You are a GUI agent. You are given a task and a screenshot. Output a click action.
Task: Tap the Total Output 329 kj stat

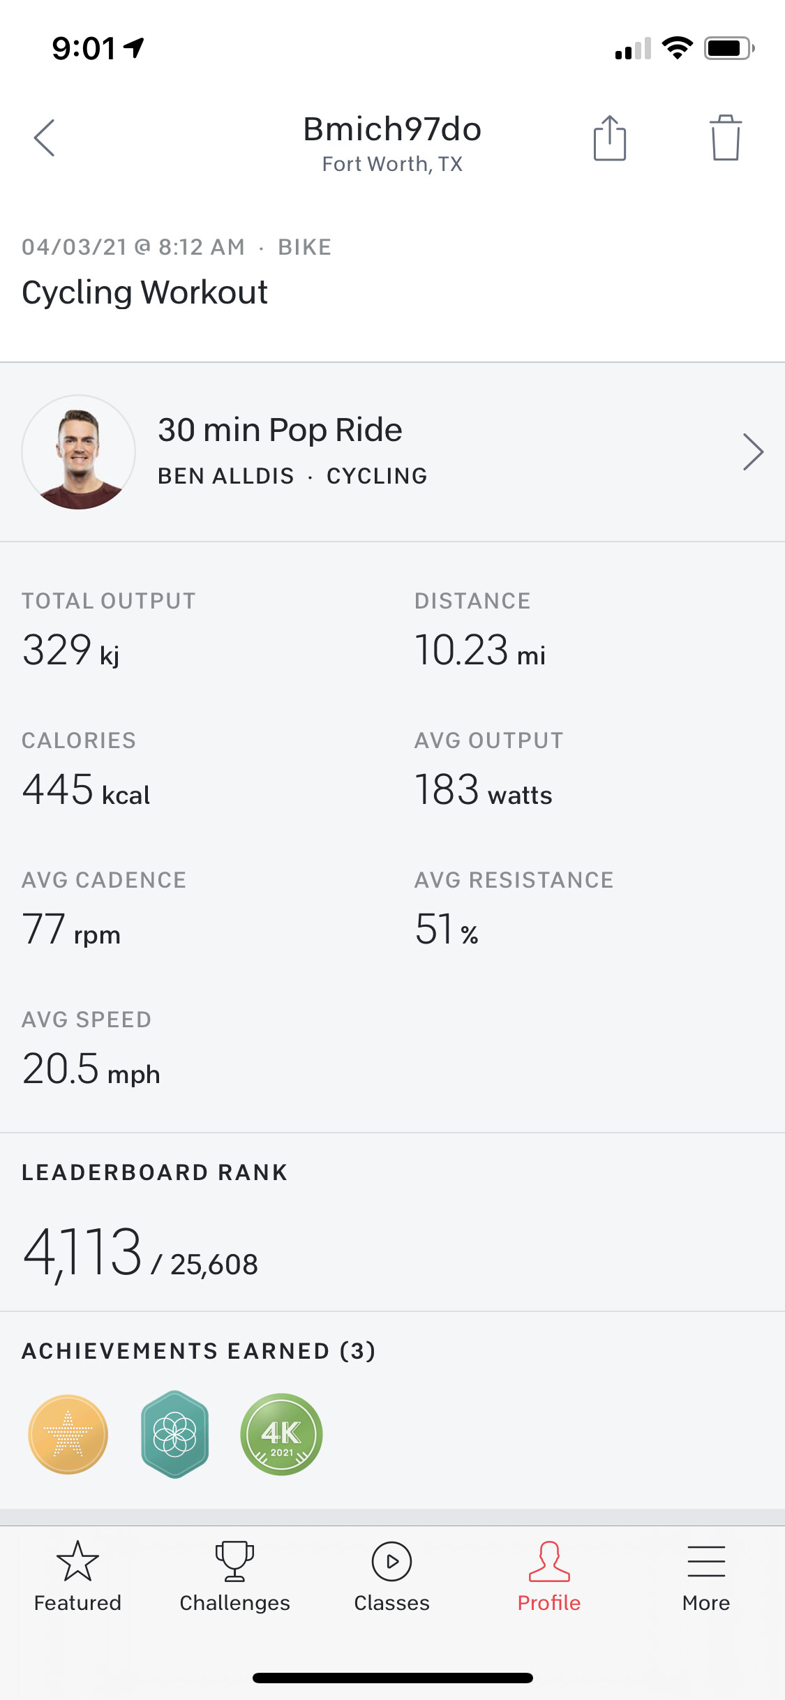(71, 650)
